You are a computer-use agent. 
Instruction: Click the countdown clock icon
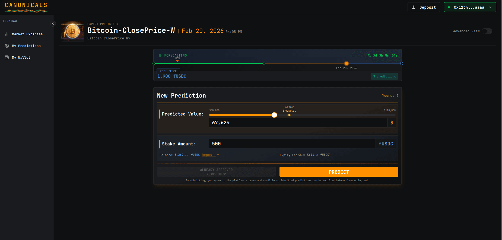tap(370, 55)
